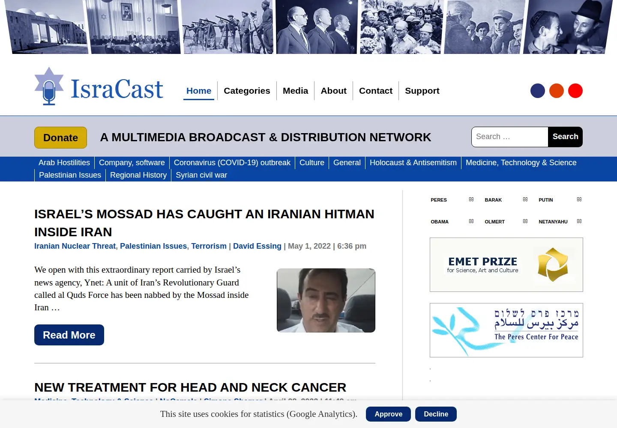Click the Peres Center For Peace banner
The width and height of the screenshot is (617, 428).
coord(506,330)
